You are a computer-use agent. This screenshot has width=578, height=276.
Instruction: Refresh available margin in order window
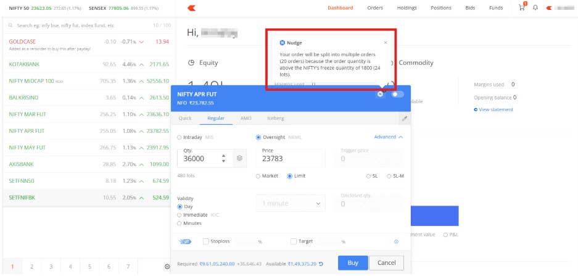click(321, 264)
